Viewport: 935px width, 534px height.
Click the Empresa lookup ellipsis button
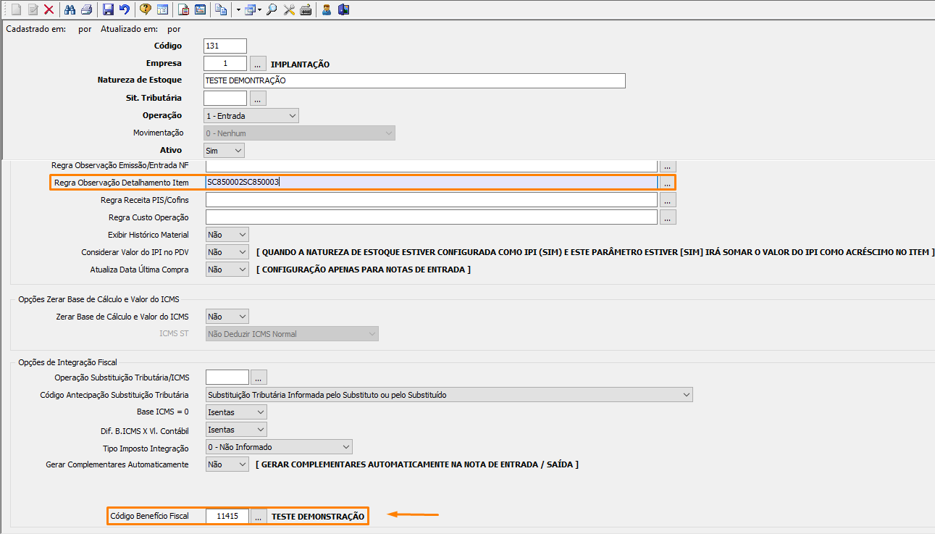(x=258, y=64)
